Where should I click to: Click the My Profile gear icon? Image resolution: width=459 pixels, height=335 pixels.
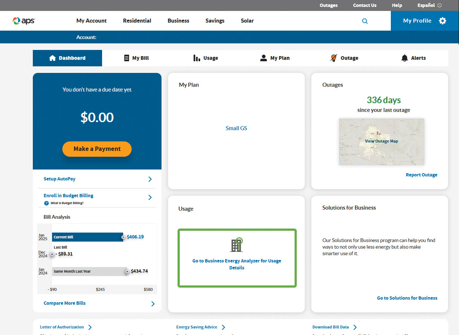click(443, 21)
